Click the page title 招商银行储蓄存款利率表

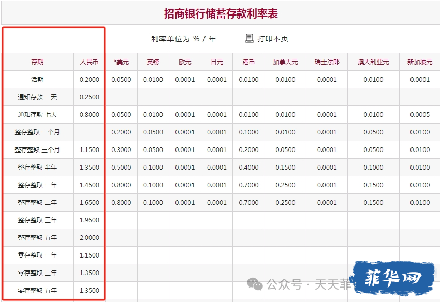tap(221, 13)
